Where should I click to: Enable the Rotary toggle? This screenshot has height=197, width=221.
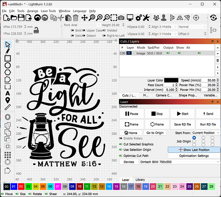(x=121, y=138)
